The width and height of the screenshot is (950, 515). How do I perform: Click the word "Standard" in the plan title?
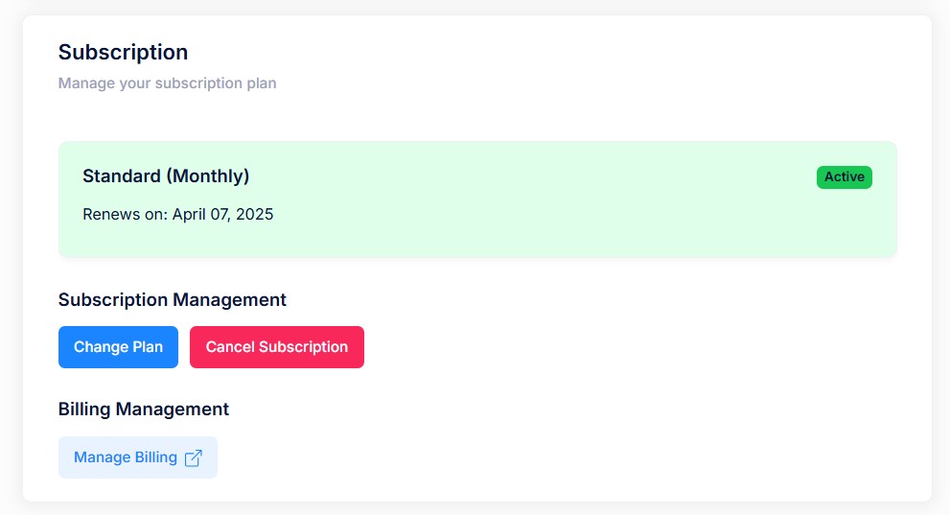(x=121, y=176)
